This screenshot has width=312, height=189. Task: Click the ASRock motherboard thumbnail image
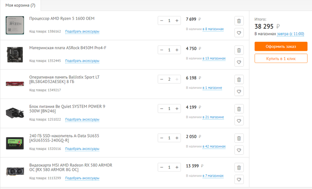15,55
